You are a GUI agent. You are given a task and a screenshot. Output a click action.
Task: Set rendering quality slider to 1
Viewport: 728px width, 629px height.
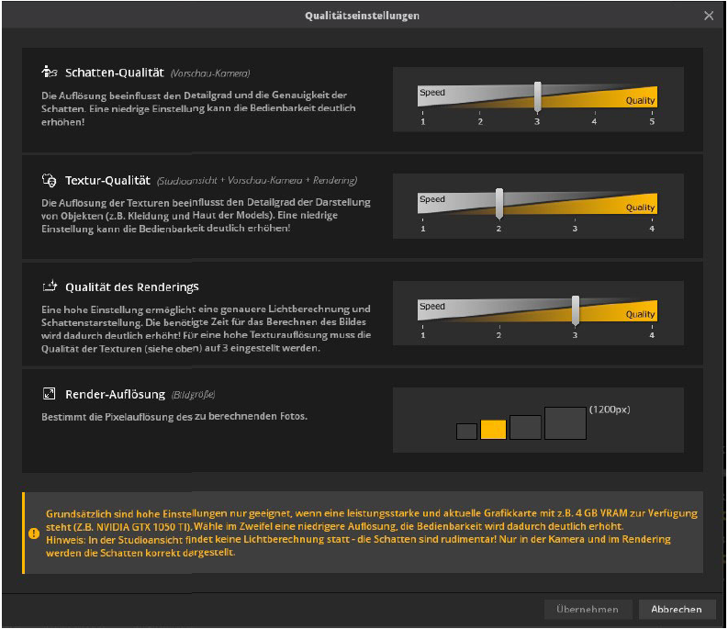423,311
